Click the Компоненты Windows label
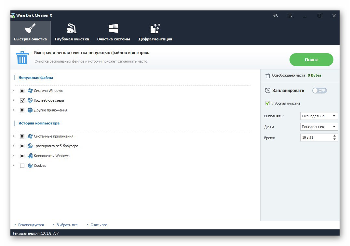The height and width of the screenshot is (246, 350). tap(52, 156)
